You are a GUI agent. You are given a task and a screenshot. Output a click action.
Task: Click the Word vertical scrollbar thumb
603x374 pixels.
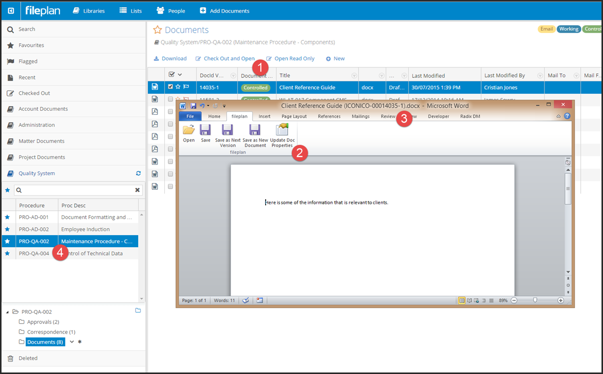(x=568, y=189)
